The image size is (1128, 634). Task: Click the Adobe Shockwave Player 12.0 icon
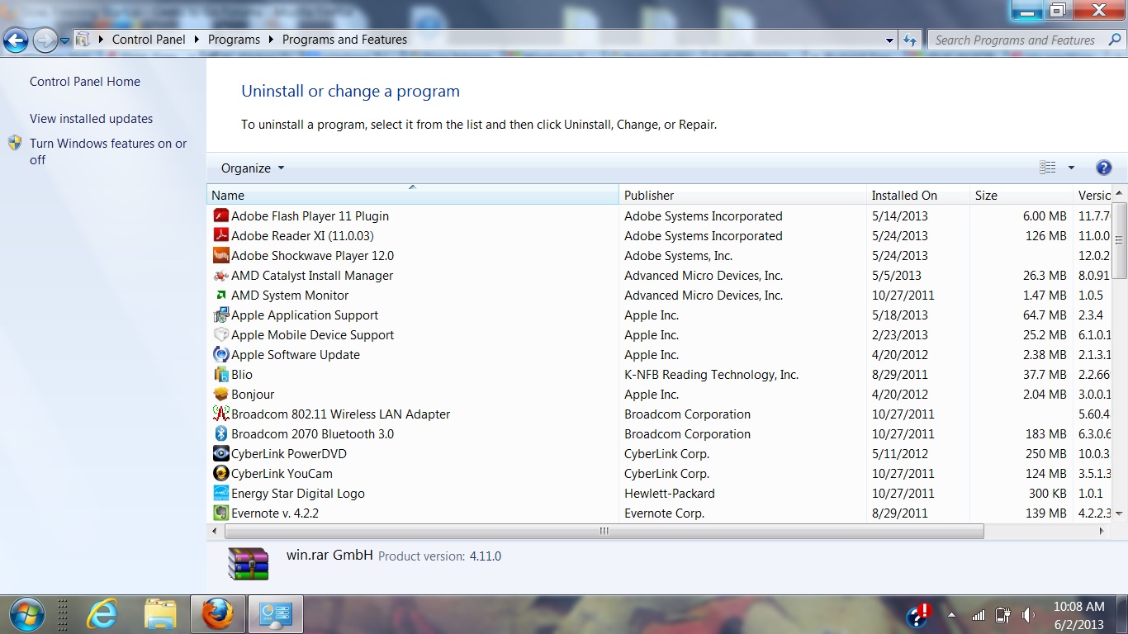[x=220, y=256]
